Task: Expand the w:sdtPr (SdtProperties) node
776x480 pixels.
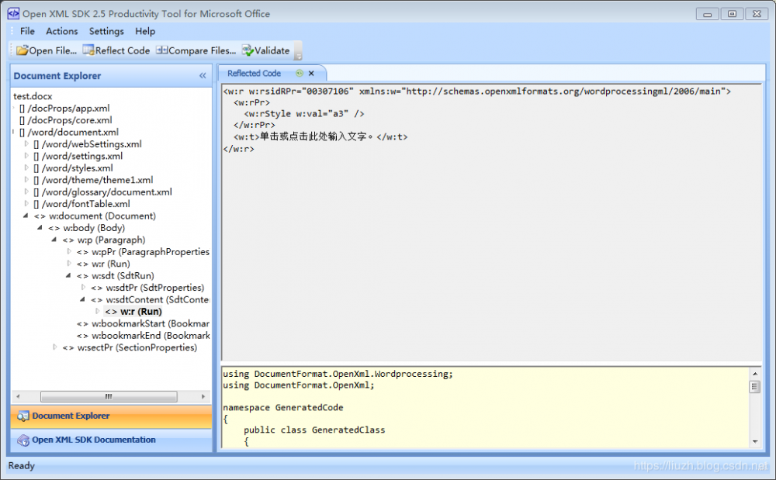Action: (x=83, y=288)
